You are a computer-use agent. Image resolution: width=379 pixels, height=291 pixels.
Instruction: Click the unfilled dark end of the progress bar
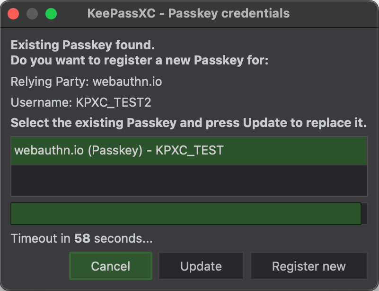[x=364, y=214]
